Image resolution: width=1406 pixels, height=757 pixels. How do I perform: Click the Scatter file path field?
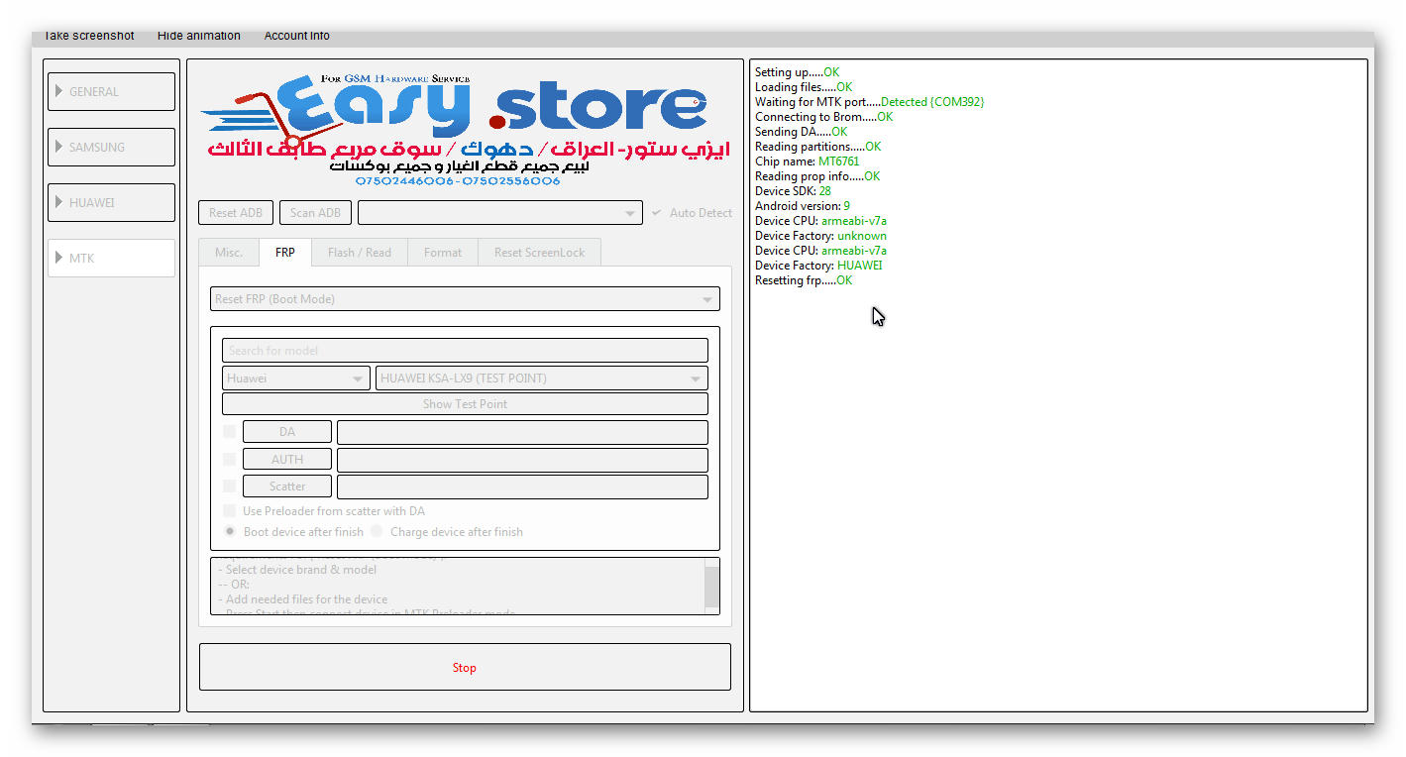522,487
